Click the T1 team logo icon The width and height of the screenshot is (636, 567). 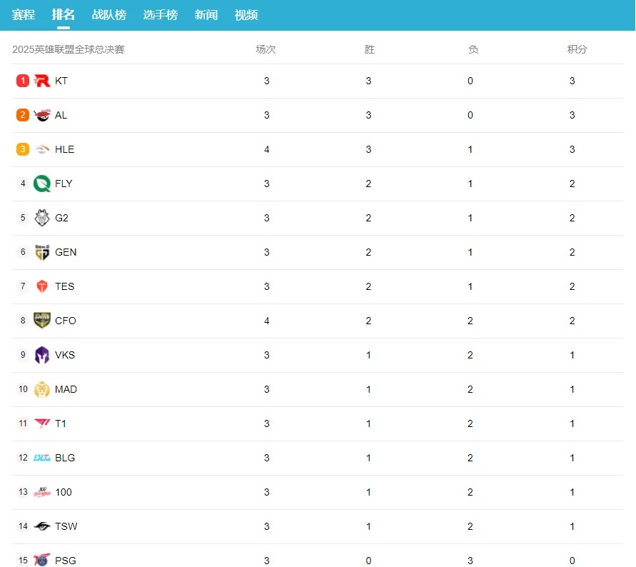click(x=42, y=423)
